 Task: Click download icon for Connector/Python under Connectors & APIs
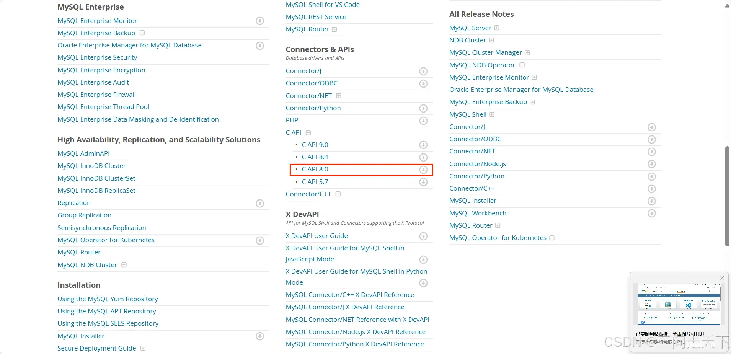pos(423,108)
